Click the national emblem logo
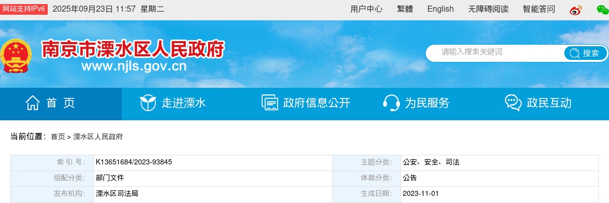 [x=15, y=57]
